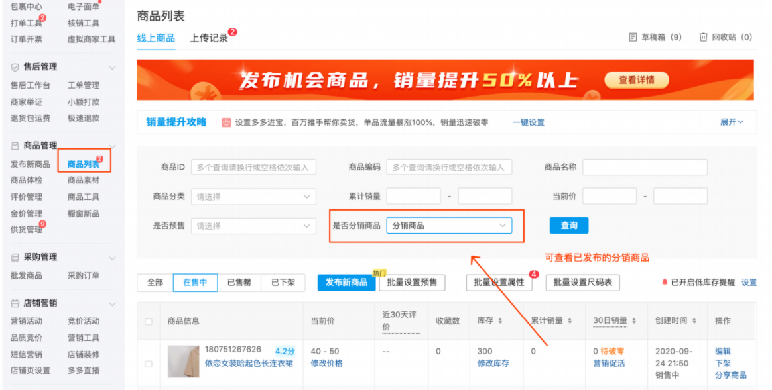
Task: Open the 商品分类 dropdown
Action: (x=253, y=196)
